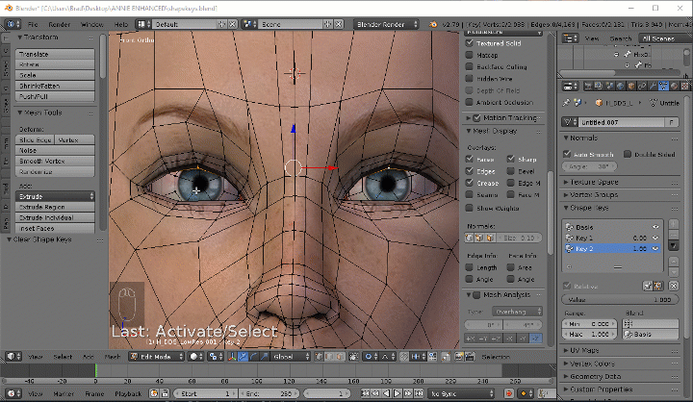
Task: Disable the Auto Smooth checkbox
Action: (x=569, y=154)
